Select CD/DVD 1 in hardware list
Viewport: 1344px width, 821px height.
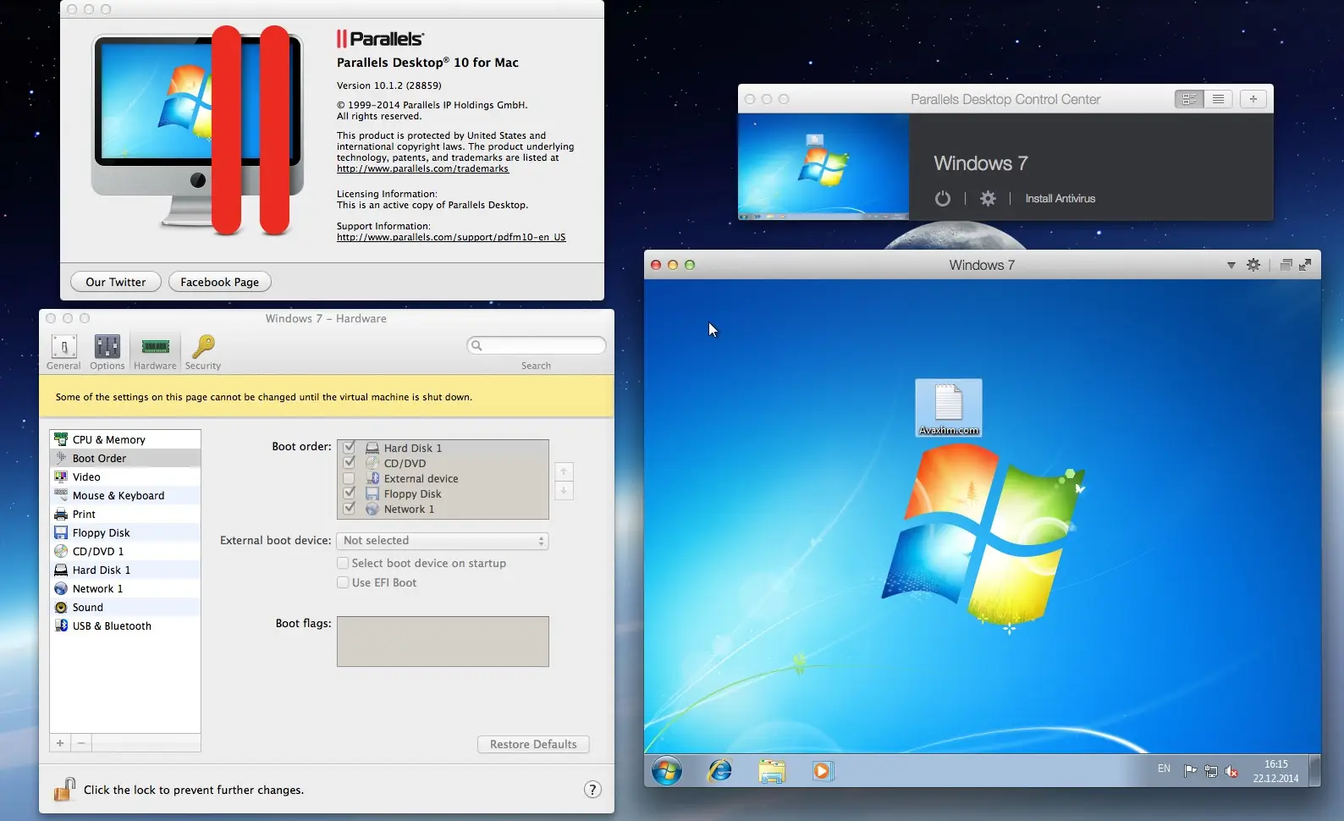pyautogui.click(x=125, y=551)
